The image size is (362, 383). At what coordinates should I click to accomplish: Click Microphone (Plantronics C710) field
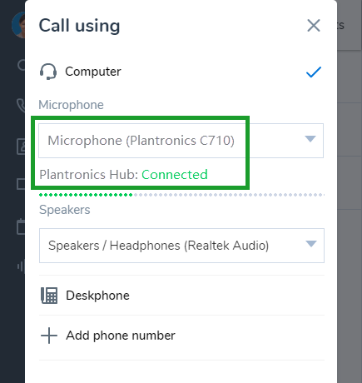tap(181, 141)
